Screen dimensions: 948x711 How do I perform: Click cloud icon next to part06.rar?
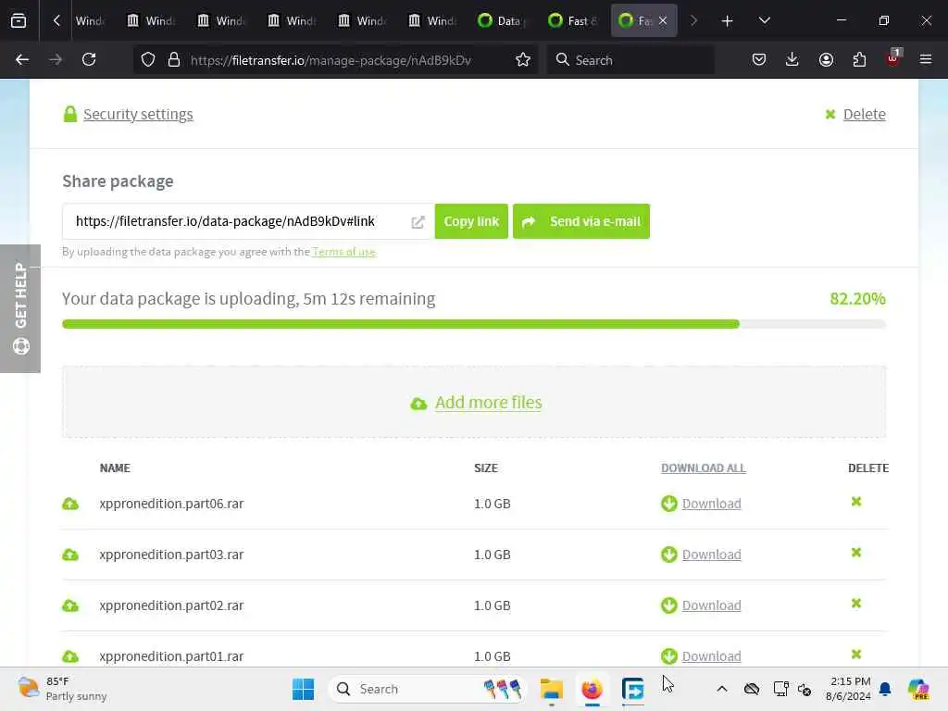coord(70,504)
